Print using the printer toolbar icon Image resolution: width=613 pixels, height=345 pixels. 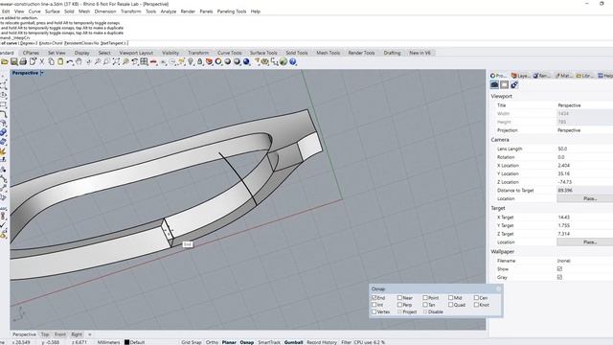23,61
